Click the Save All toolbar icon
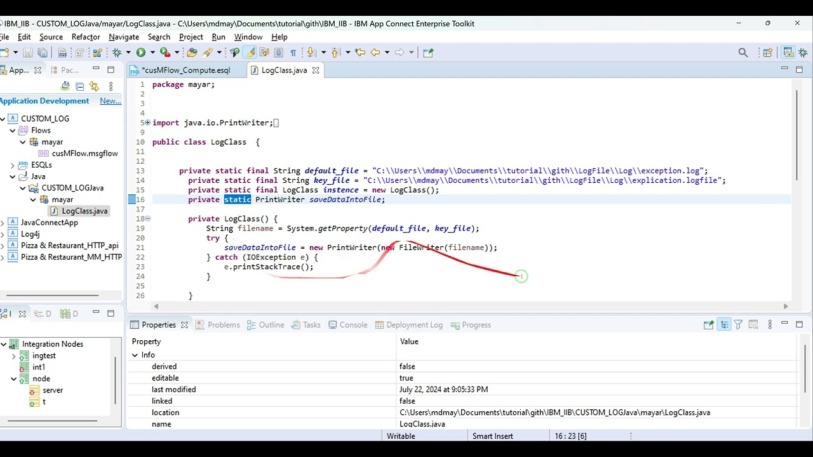This screenshot has width=813, height=457. (43, 53)
